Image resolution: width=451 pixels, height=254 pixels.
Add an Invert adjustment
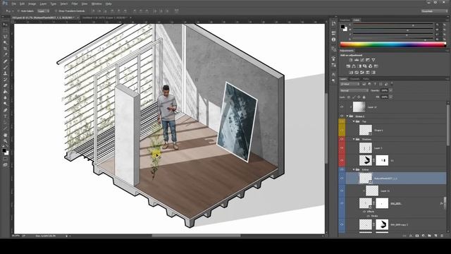tap(351, 73)
